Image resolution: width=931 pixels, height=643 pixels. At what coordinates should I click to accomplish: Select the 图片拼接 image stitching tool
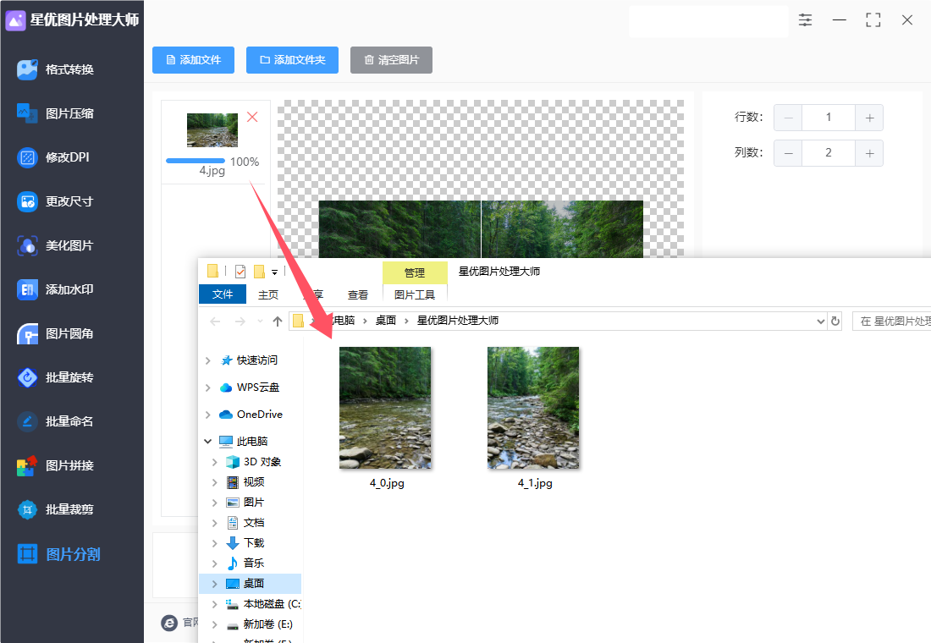[55, 465]
